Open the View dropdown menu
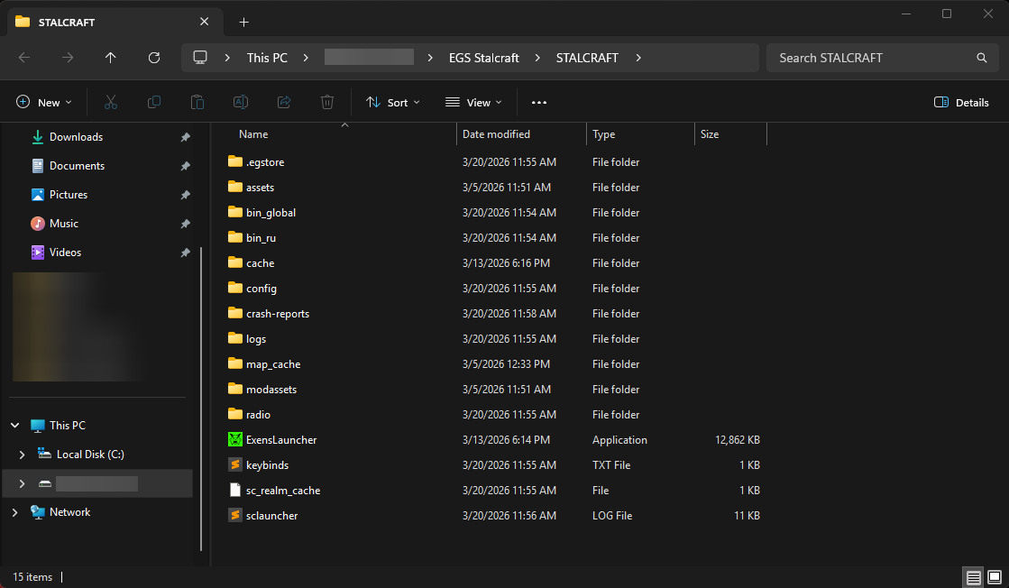1009x588 pixels. (x=473, y=103)
